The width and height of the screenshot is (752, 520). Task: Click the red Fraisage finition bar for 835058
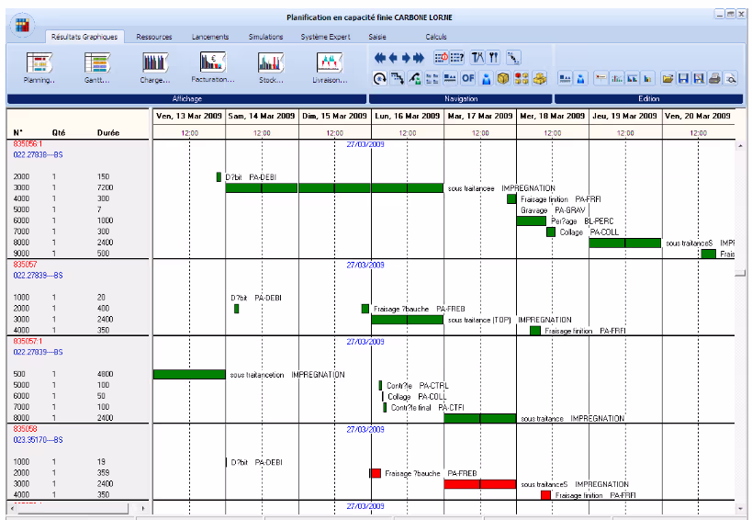click(x=545, y=495)
